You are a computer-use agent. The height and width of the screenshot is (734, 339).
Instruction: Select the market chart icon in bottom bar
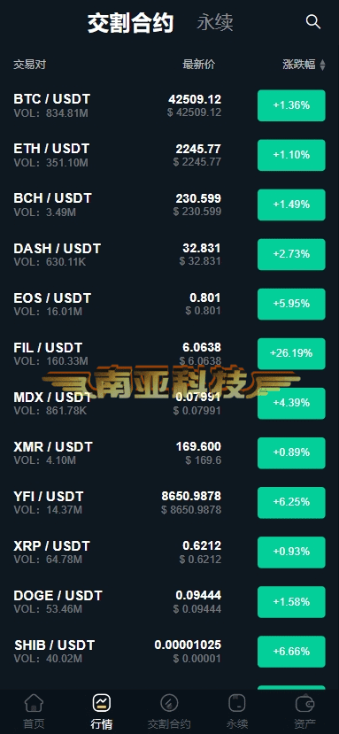[x=102, y=703]
